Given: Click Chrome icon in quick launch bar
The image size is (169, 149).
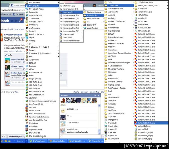Looking at the screenshot, I should click(6, 141).
